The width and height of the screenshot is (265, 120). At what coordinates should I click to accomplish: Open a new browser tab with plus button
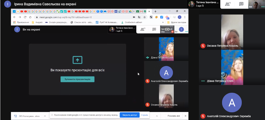156,12
